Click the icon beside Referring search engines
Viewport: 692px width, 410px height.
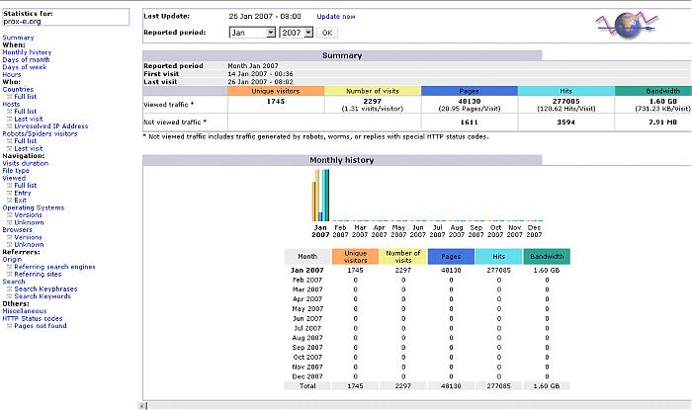click(x=10, y=266)
